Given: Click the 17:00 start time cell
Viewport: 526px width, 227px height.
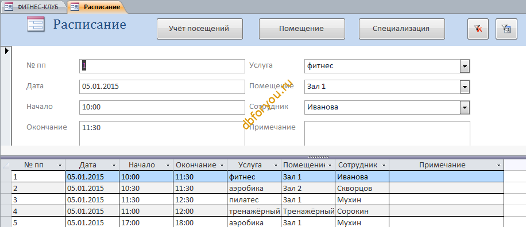Looking at the screenshot, I should click(x=146, y=222).
